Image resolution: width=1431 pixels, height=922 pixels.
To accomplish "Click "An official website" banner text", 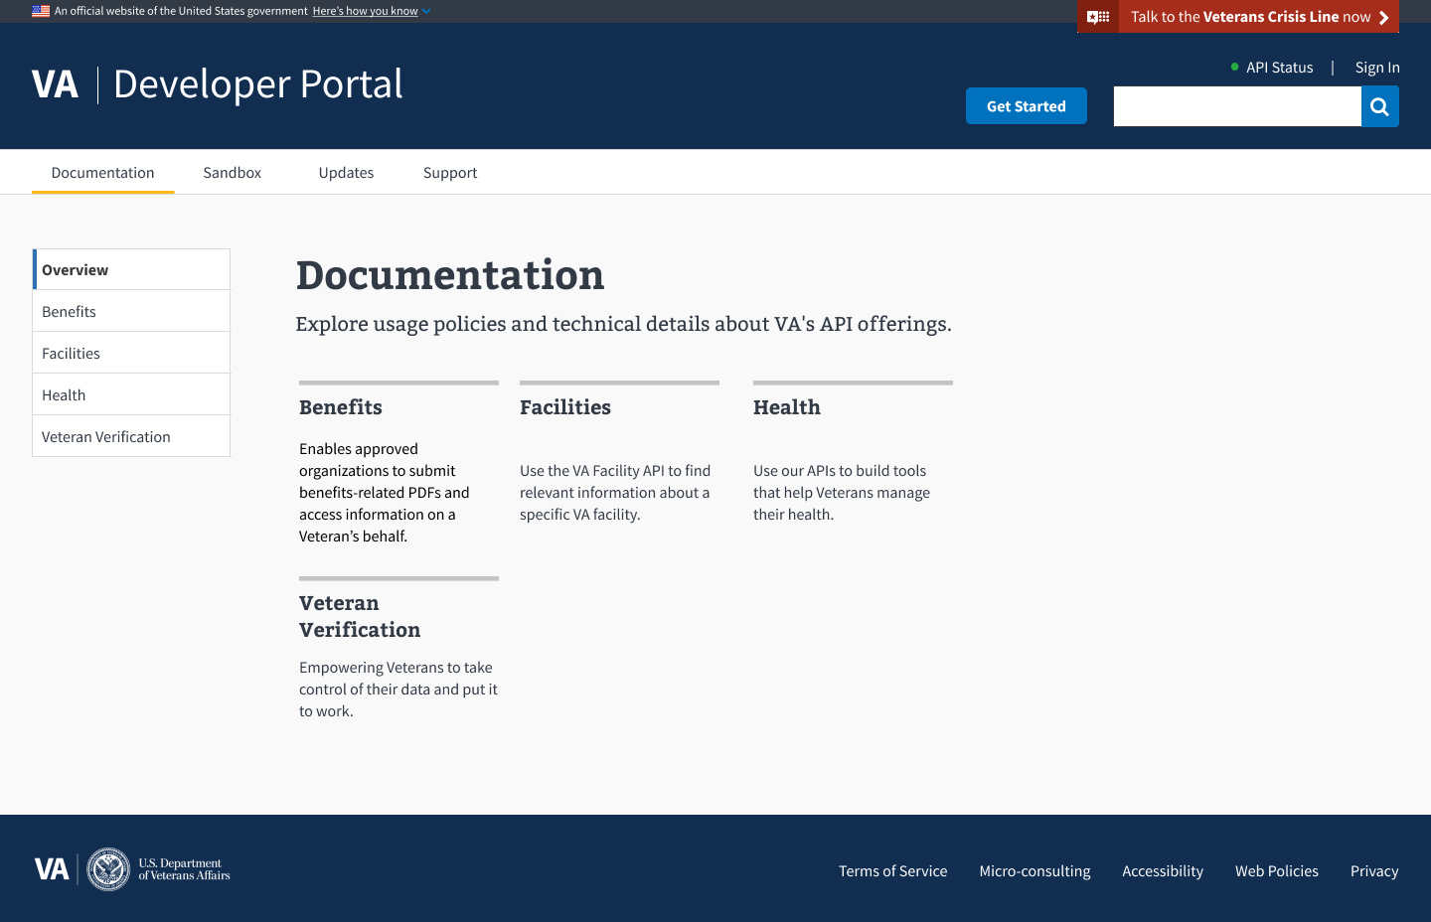I will 181,11.
